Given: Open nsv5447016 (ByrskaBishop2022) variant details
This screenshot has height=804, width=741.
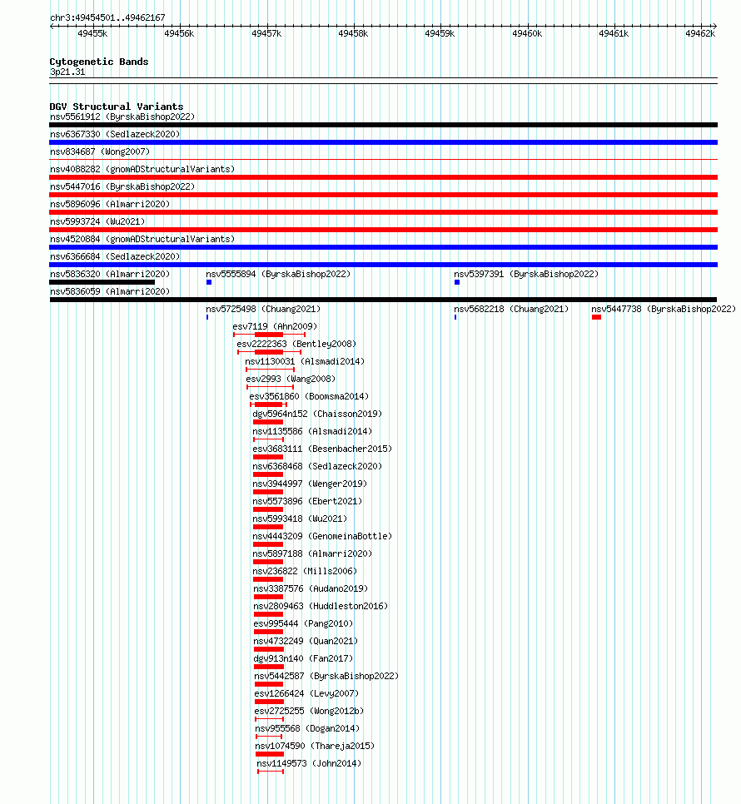Looking at the screenshot, I should tap(122, 186).
